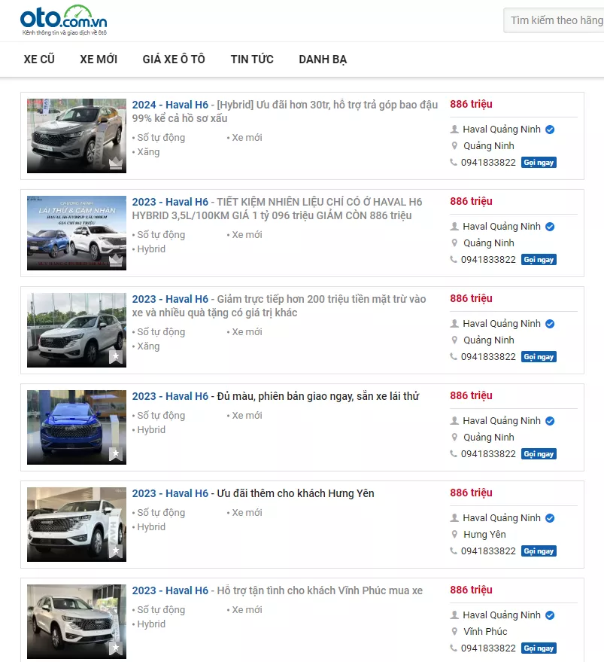Click Hybrid fuel label on Đủ màu listing
Screen dimensions: 604x662
151,430
